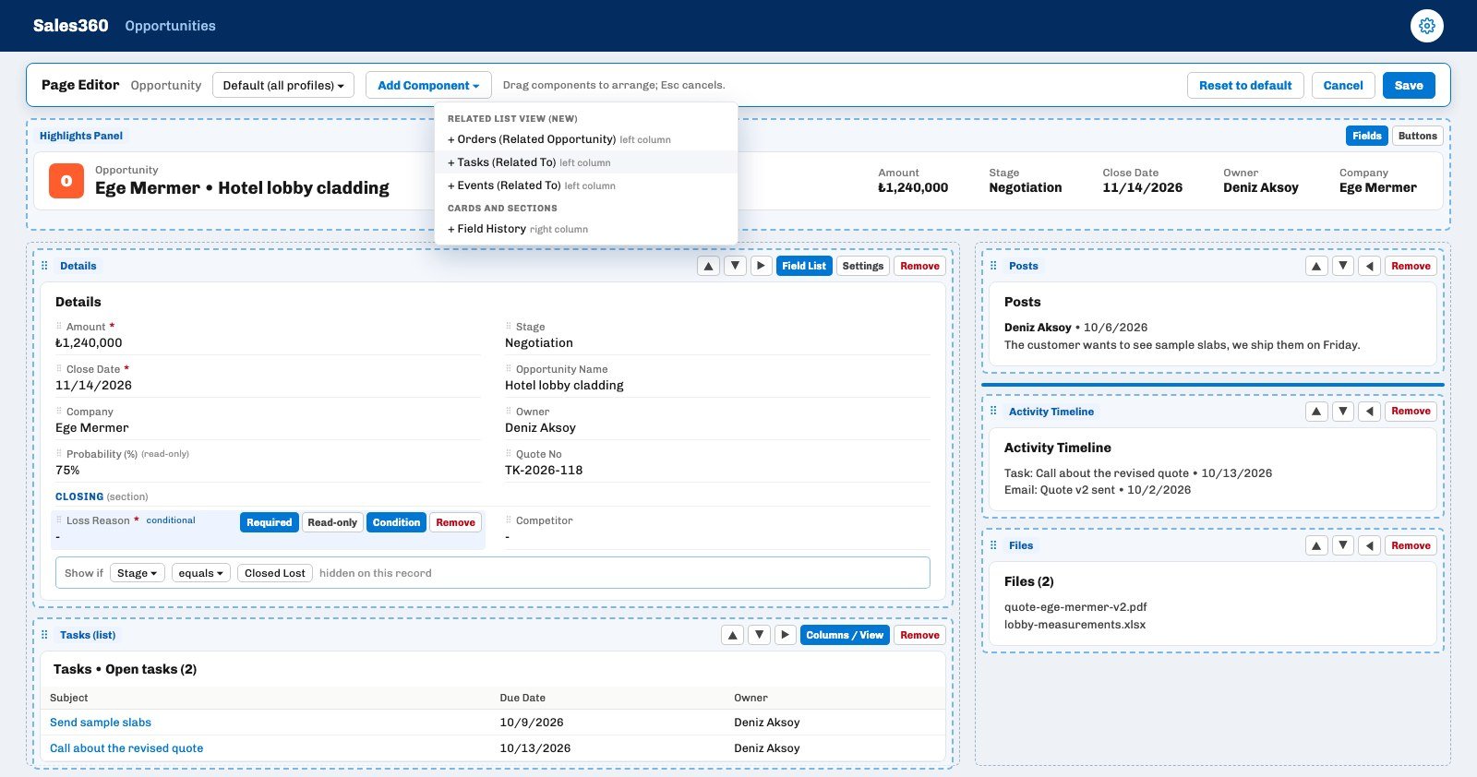The image size is (1477, 777).
Task: Toggle Condition on Loss Reason field
Action: 396,522
